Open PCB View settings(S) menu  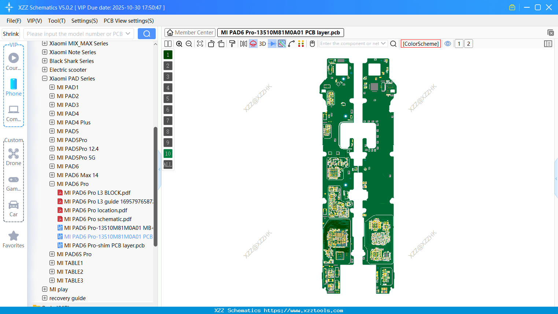pyautogui.click(x=129, y=21)
